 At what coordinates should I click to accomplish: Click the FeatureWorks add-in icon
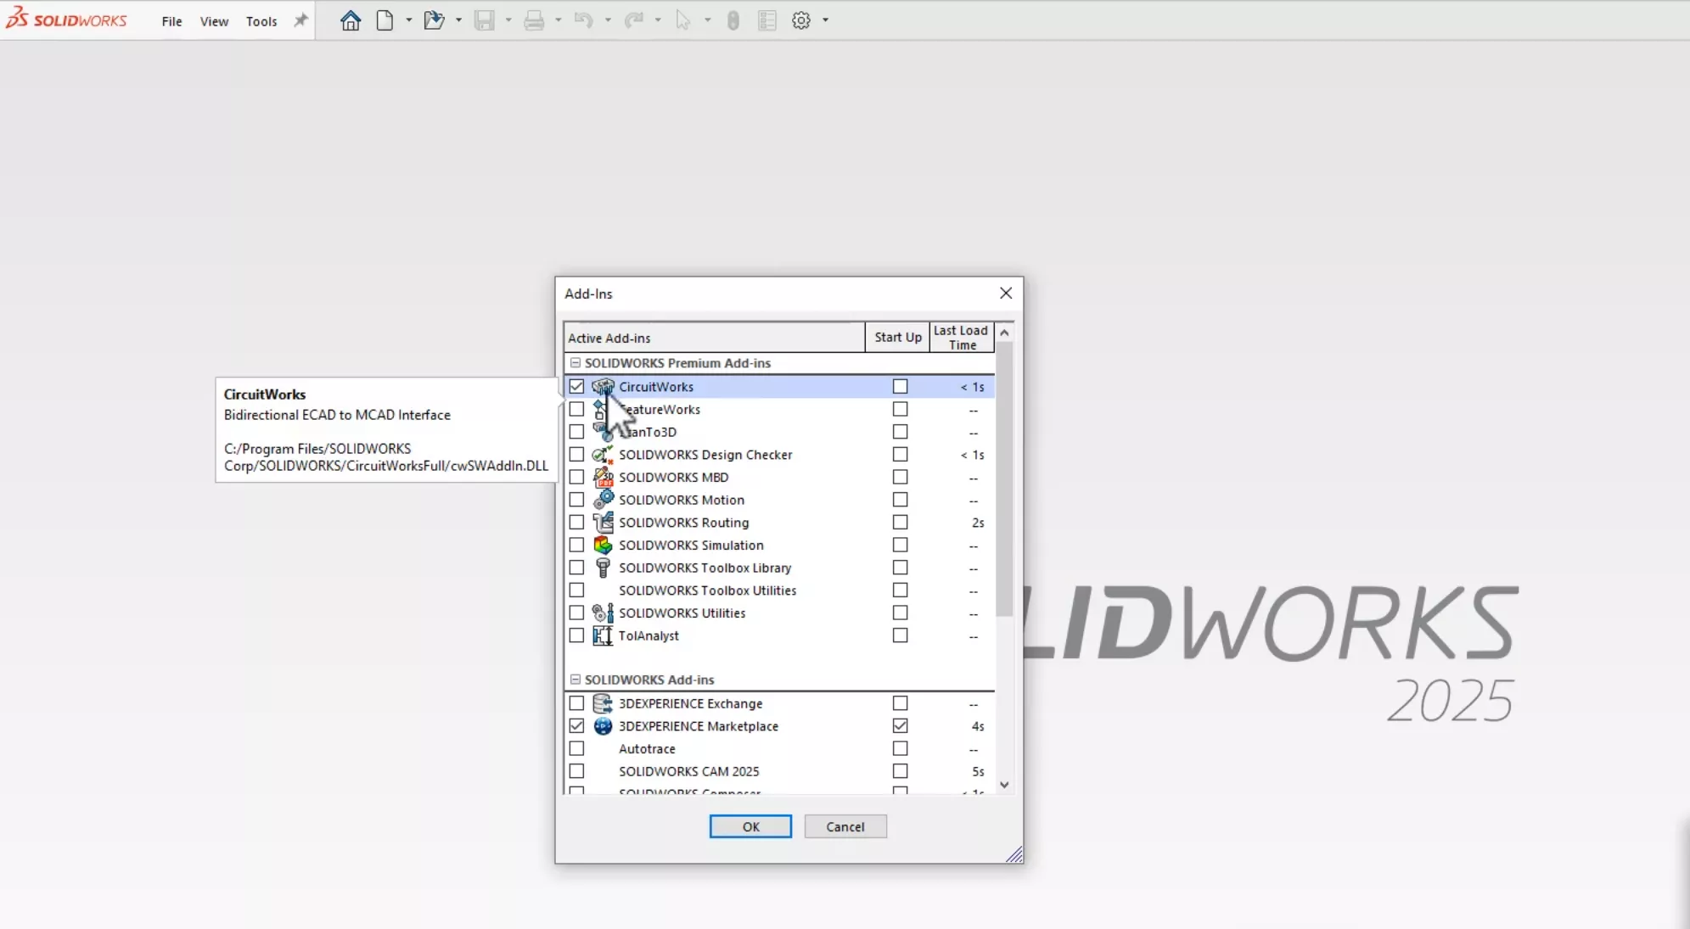click(603, 408)
